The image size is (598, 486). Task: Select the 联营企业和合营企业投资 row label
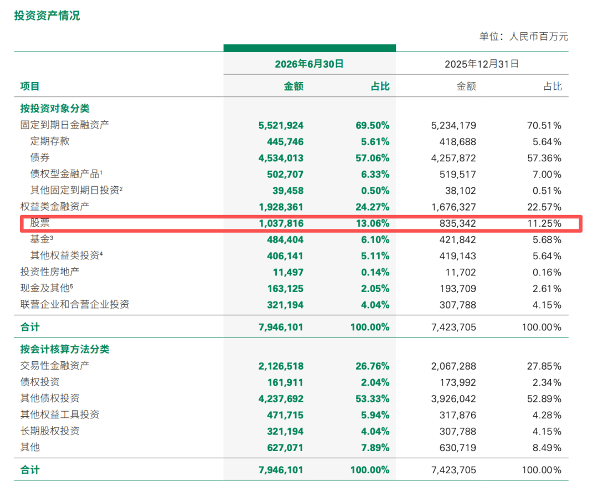coord(75,304)
